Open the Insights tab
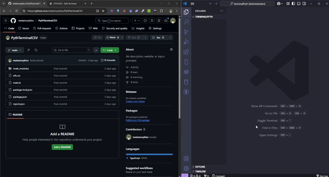The width and height of the screenshot is (329, 177). click(138, 28)
